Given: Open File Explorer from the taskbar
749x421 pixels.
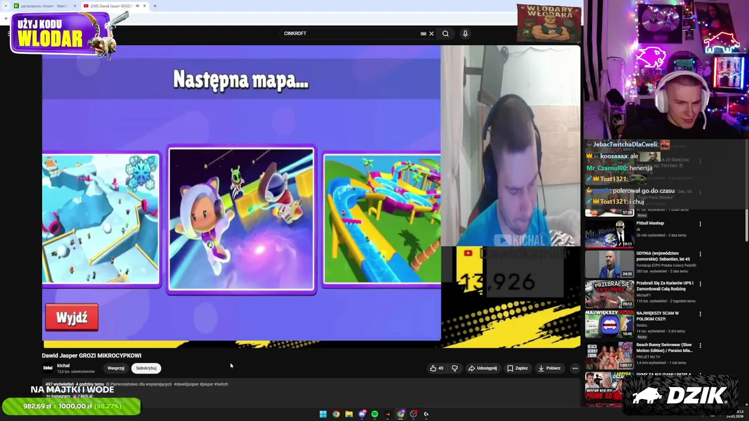Looking at the screenshot, I should (349, 414).
